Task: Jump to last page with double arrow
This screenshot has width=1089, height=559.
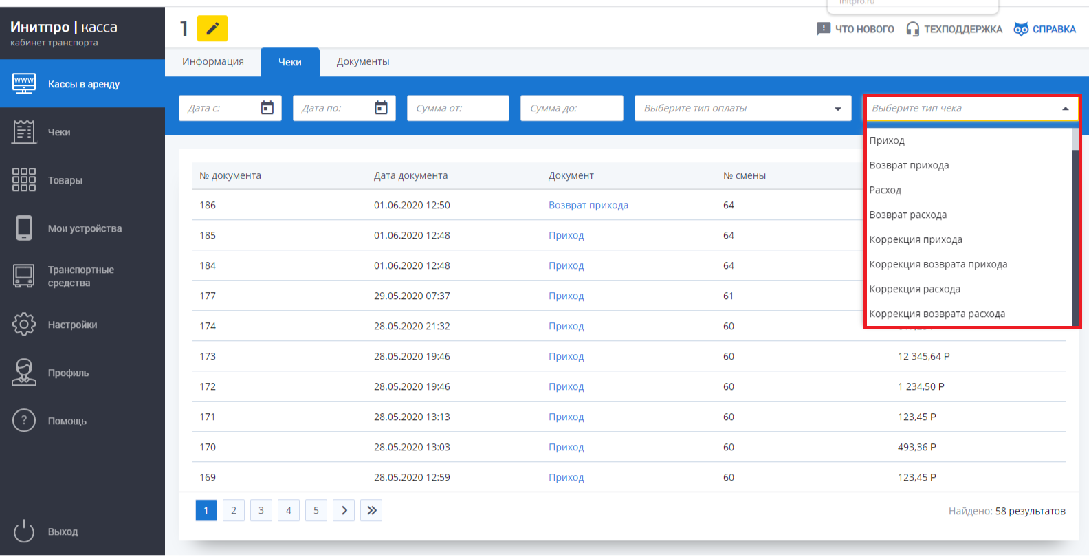Action: pos(371,510)
